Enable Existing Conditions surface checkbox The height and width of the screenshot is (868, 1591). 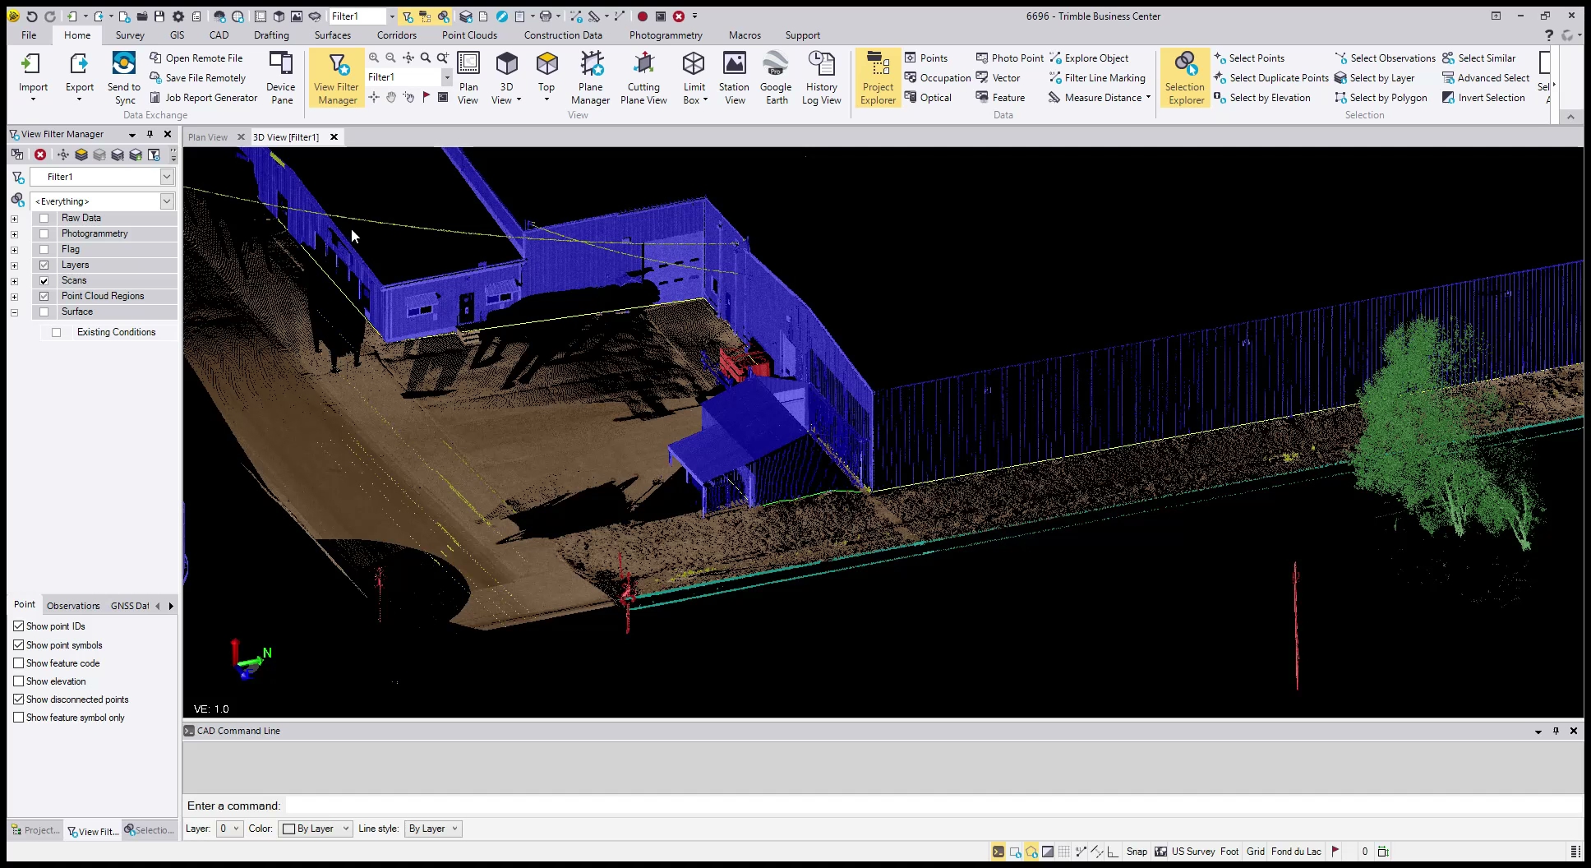click(57, 333)
